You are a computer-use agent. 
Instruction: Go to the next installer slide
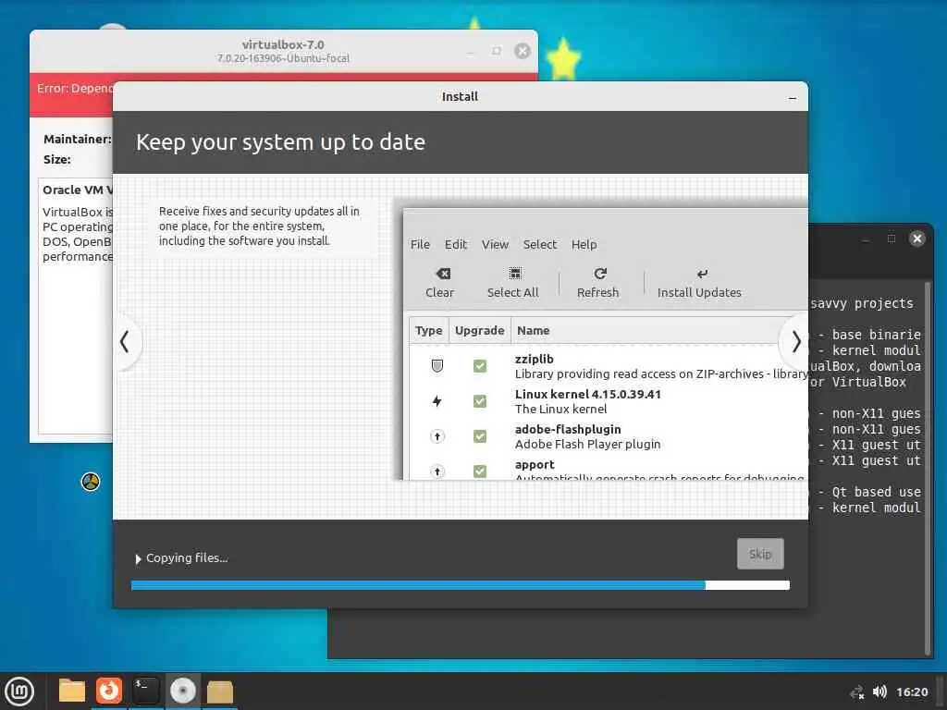point(796,342)
